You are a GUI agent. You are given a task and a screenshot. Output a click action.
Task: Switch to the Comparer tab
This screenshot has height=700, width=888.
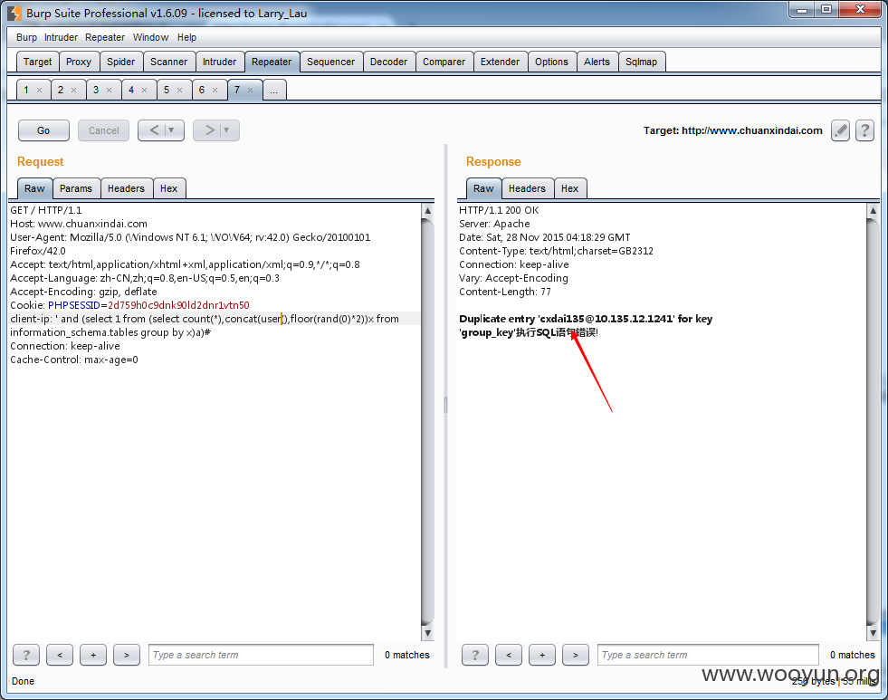(x=444, y=62)
